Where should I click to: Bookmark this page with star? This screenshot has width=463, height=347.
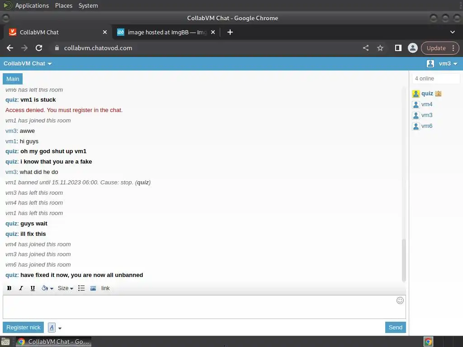point(380,48)
